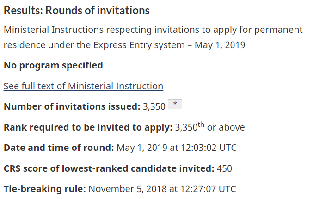
Task: Click the November 5, 2018 tie-breaking timestamp
Action: [162, 189]
